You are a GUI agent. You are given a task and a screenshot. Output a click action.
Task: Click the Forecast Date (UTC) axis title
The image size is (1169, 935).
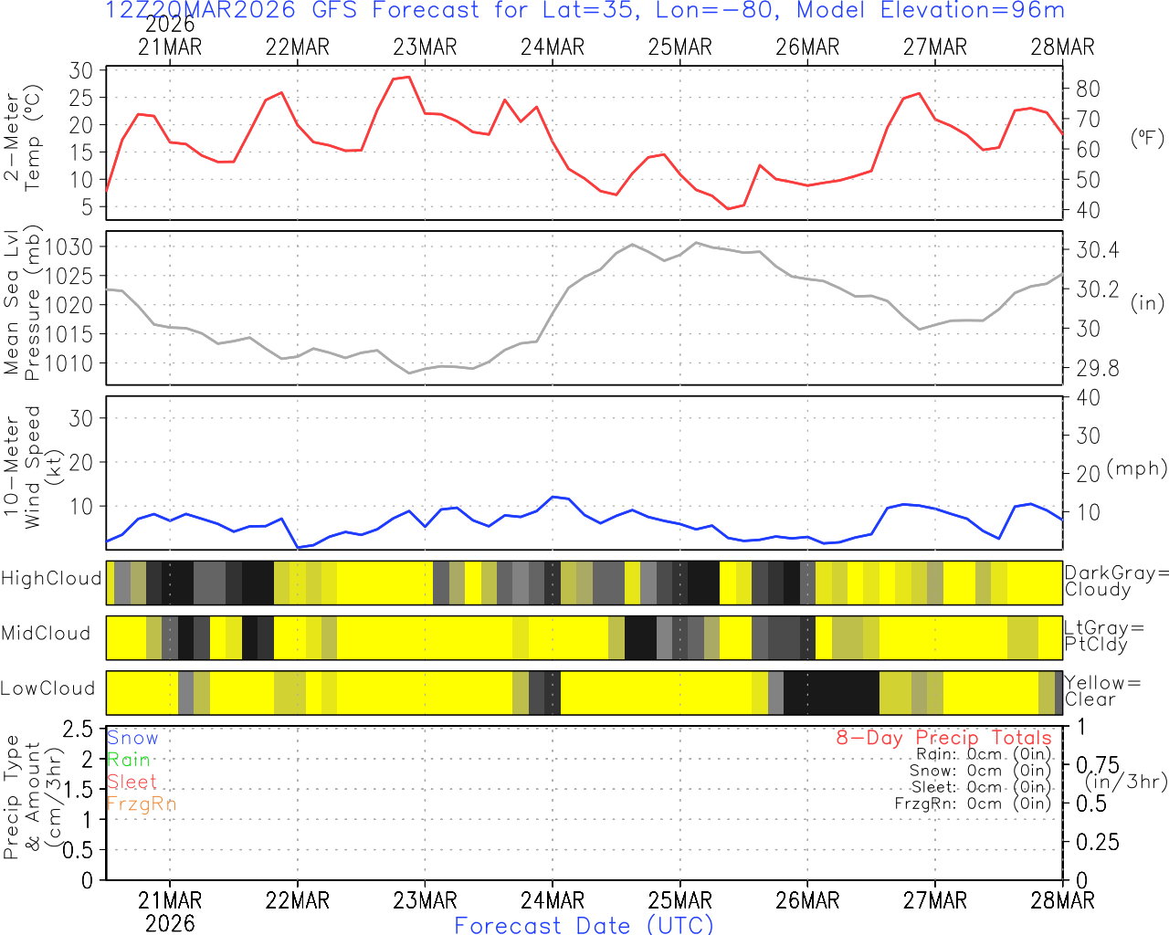(584, 925)
